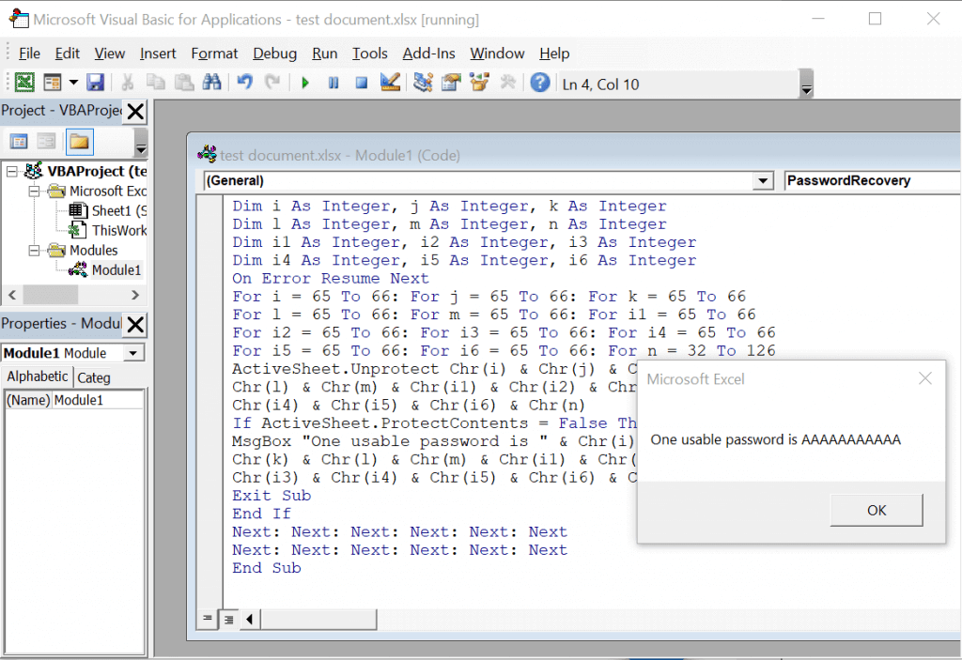The image size is (962, 660).
Task: Open the View menu
Action: point(109,54)
